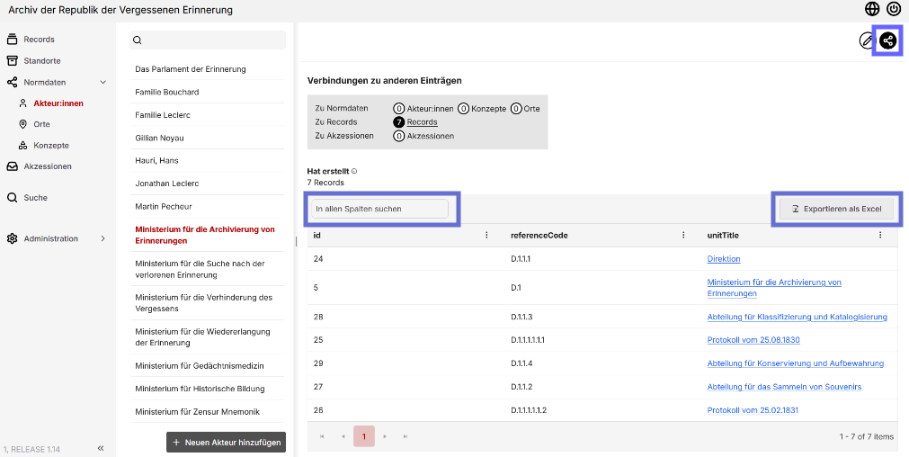This screenshot has width=909, height=457.
Task: Open the Direktion record link
Action: pos(724,259)
